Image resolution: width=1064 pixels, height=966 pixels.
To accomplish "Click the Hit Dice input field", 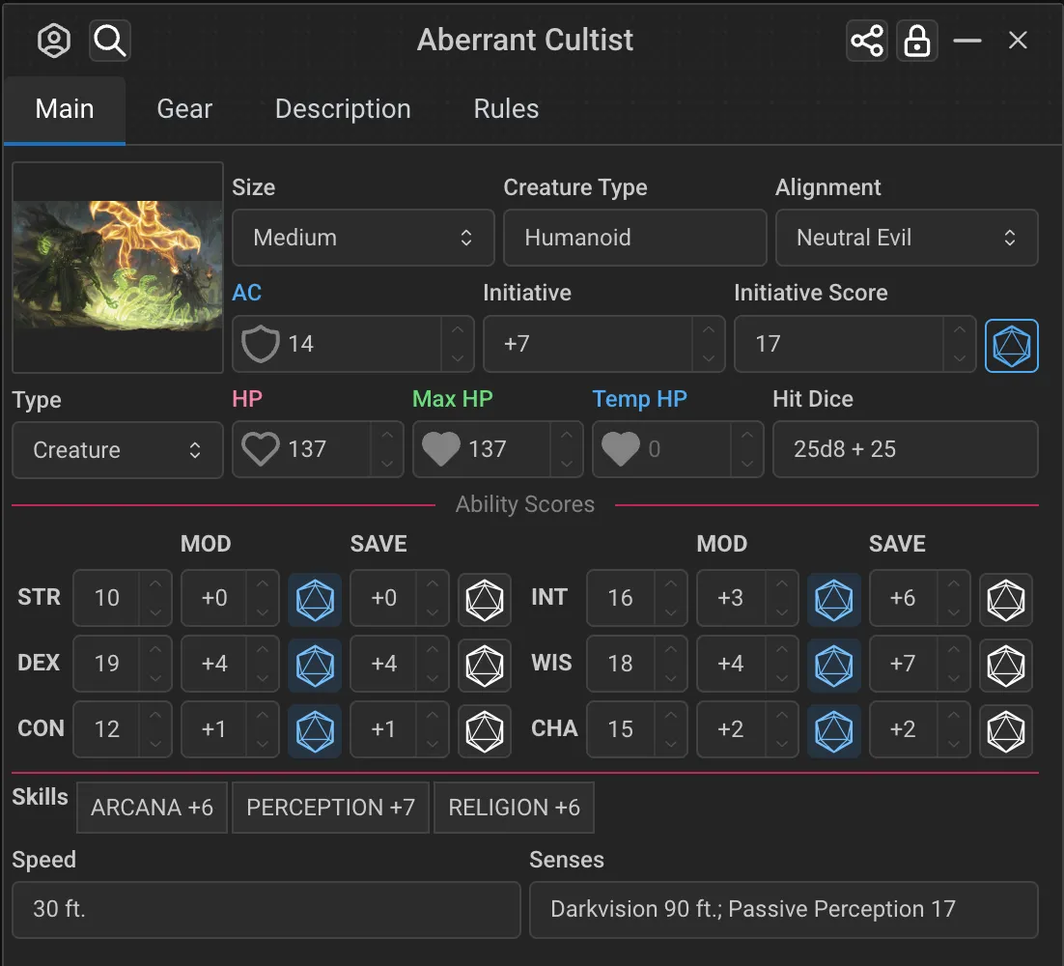I will click(905, 449).
